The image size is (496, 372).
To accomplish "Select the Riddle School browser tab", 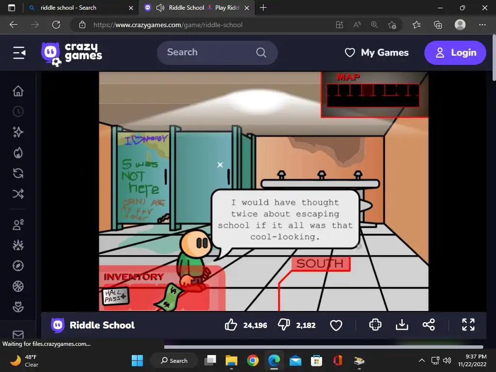I will (x=197, y=8).
